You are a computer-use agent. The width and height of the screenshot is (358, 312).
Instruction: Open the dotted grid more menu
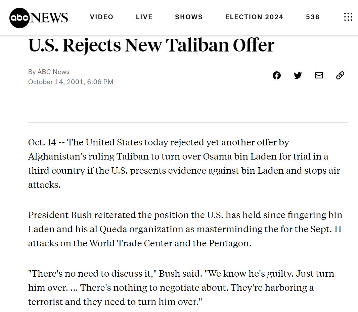tap(348, 17)
